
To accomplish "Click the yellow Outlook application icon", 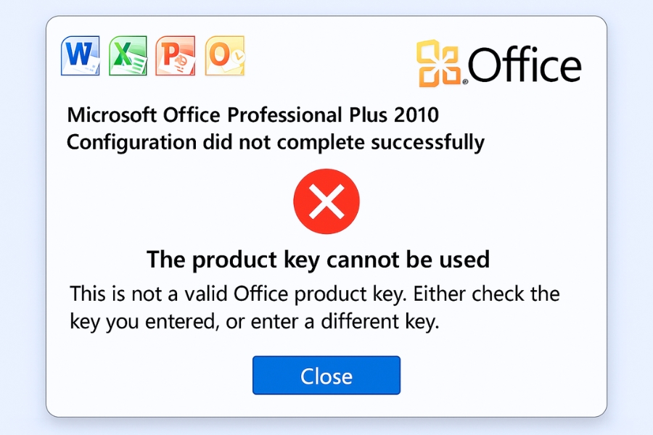I will point(225,56).
